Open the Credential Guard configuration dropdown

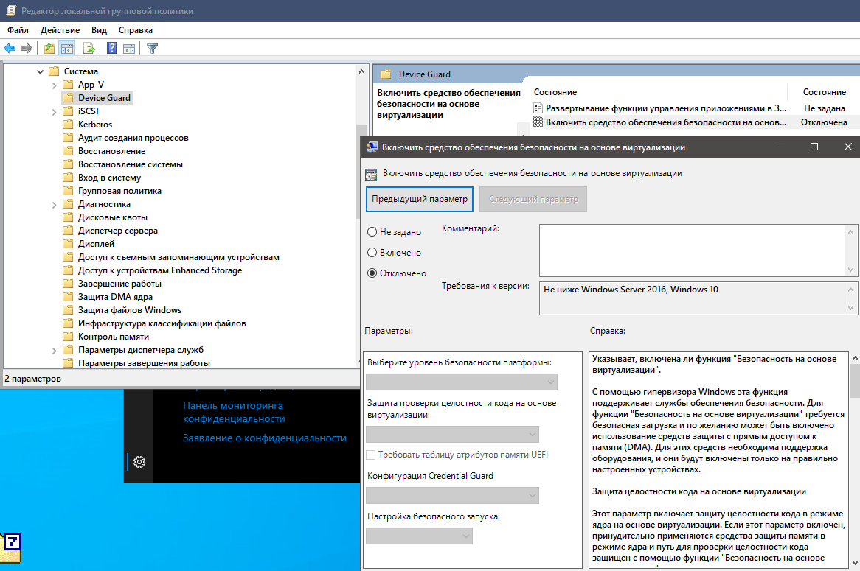pos(452,495)
